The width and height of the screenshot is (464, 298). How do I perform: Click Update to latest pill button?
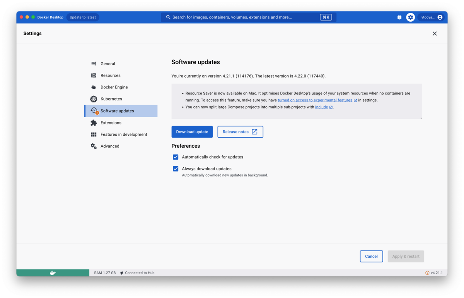click(83, 17)
